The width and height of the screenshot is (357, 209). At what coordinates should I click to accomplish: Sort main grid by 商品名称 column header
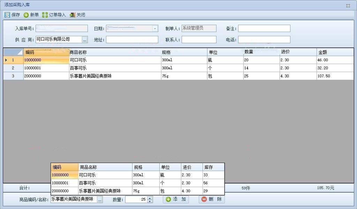click(114, 52)
